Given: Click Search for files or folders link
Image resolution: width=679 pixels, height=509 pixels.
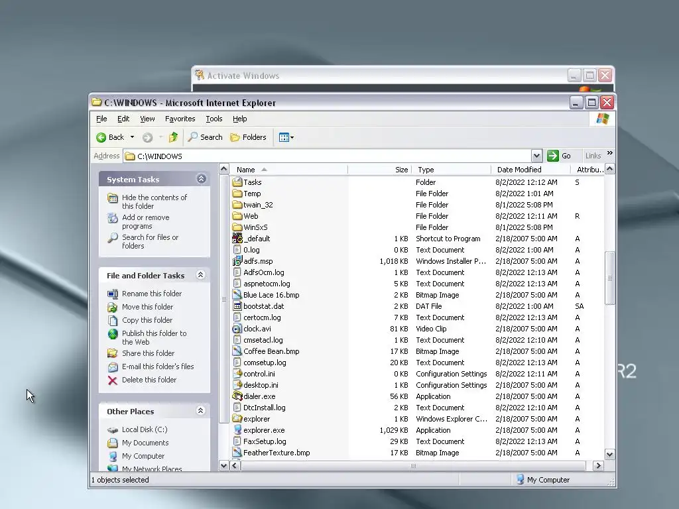Looking at the screenshot, I should coord(150,241).
